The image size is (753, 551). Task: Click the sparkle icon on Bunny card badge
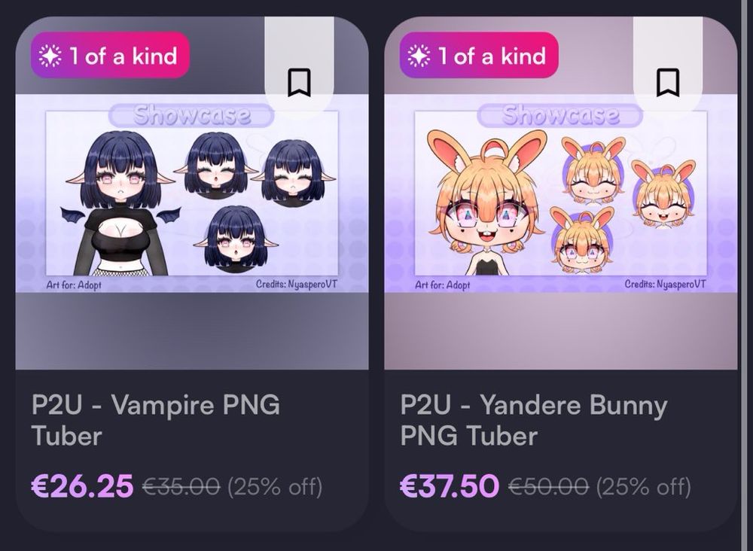[x=419, y=56]
